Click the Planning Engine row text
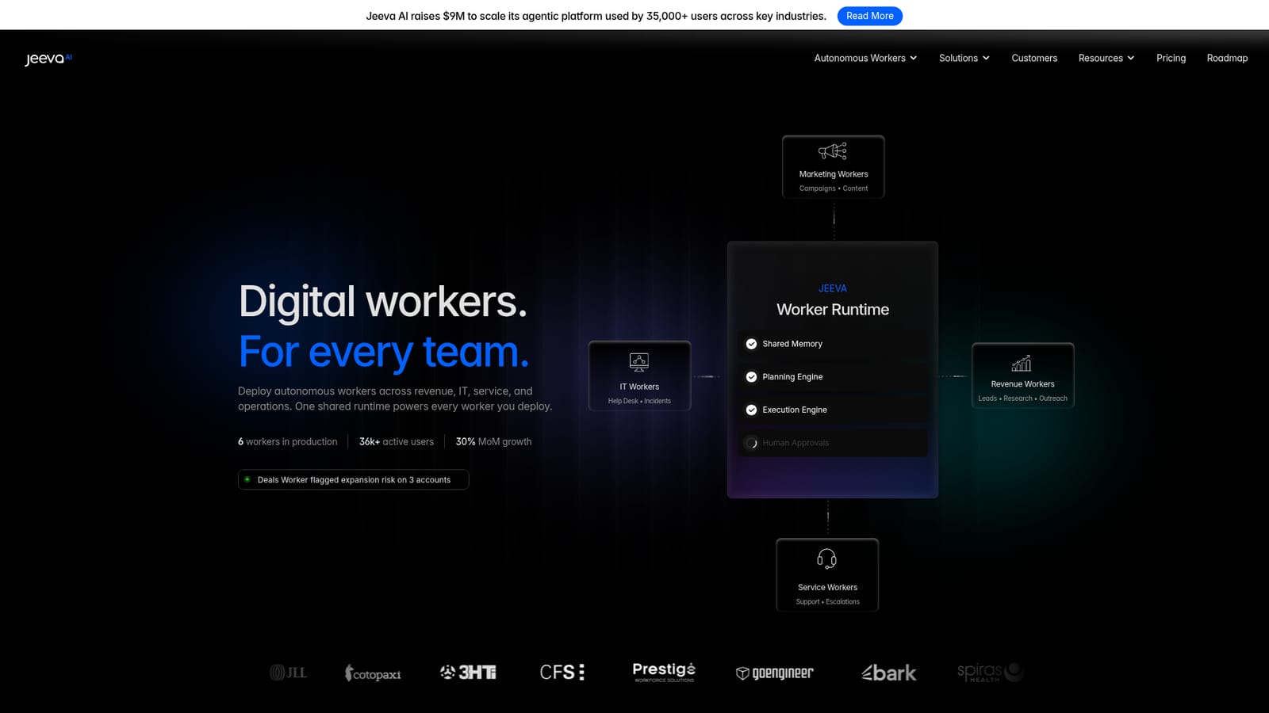 click(792, 377)
